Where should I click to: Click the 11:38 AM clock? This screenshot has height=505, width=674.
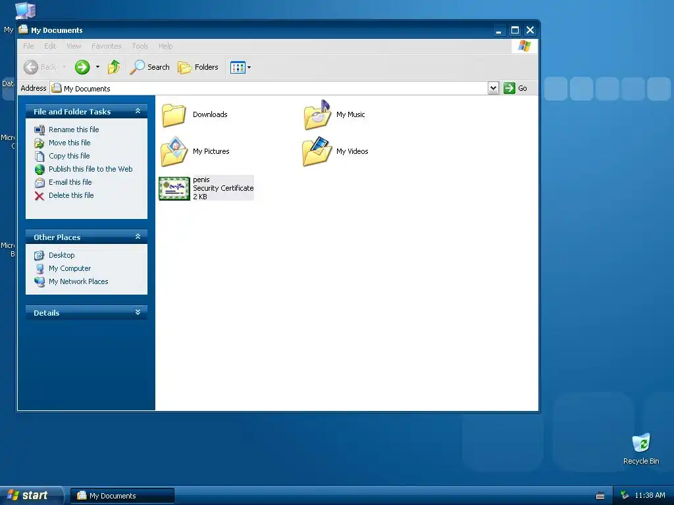point(650,495)
